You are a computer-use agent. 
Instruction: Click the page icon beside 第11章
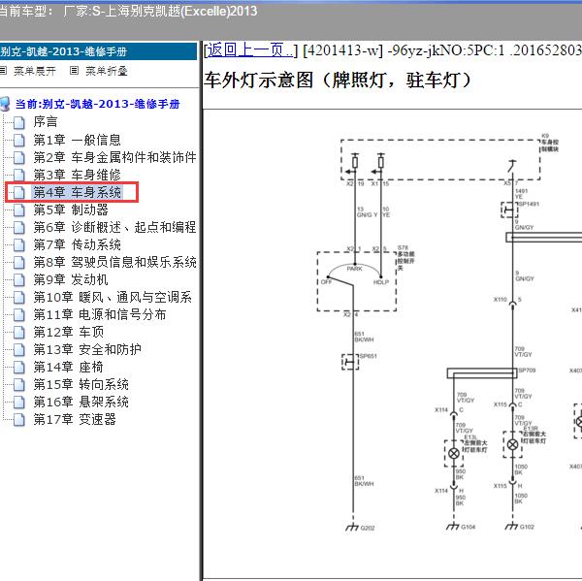point(19,315)
